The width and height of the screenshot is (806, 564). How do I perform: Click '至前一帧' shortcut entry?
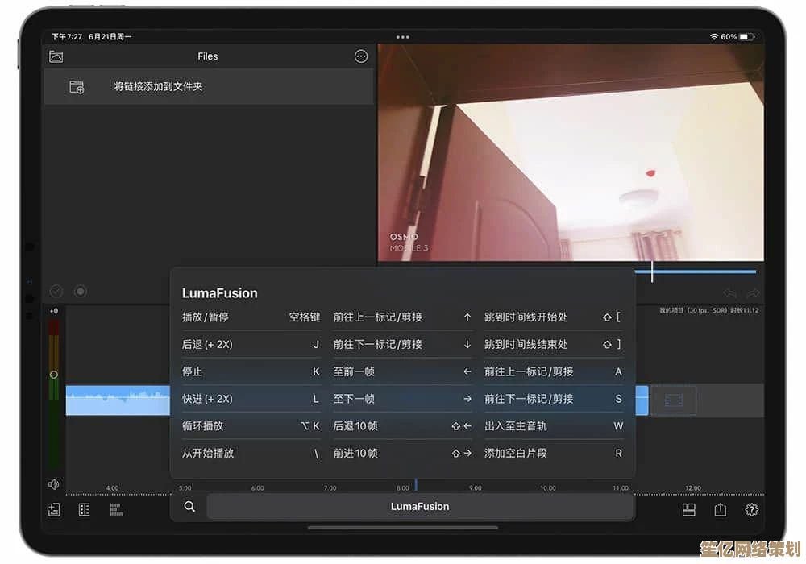tap(402, 371)
